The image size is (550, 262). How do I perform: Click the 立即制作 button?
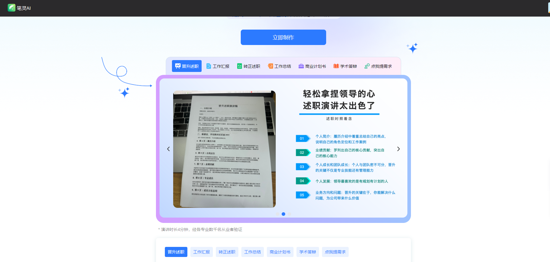(283, 37)
